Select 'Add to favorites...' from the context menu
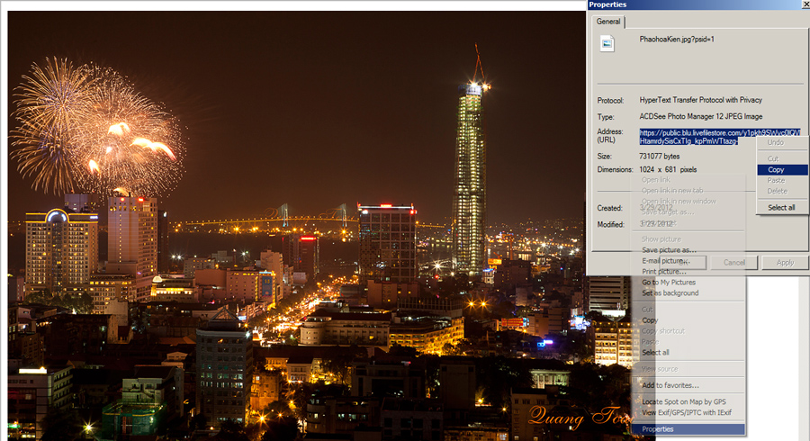The width and height of the screenshot is (810, 441). (x=670, y=385)
